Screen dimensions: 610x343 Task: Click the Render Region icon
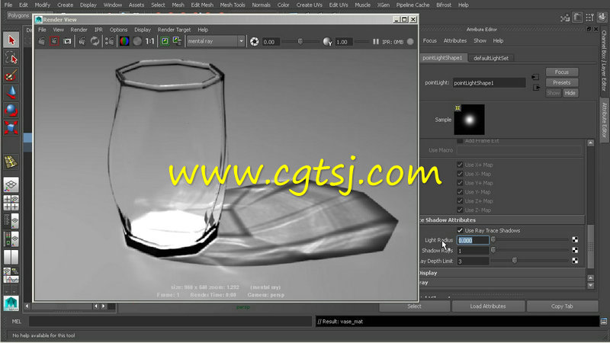click(54, 41)
